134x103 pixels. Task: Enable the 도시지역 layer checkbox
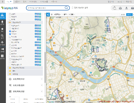[10, 51]
